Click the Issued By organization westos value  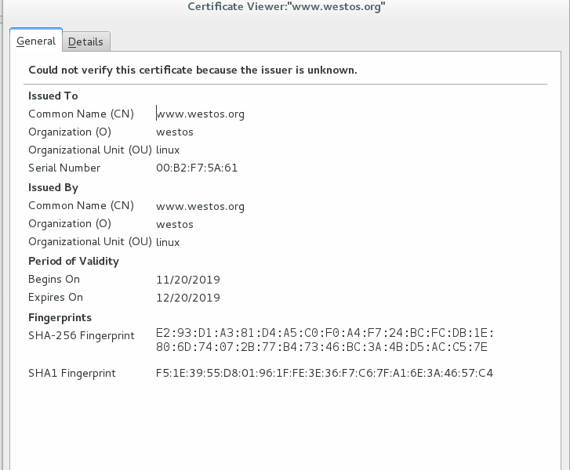point(175,224)
